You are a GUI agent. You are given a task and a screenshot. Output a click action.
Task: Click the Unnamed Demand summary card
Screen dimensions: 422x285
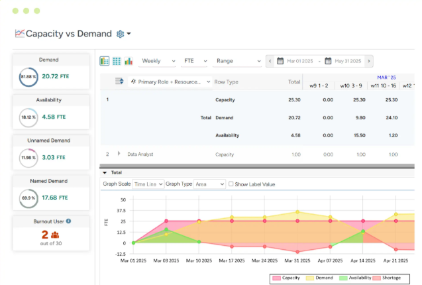tap(51, 152)
